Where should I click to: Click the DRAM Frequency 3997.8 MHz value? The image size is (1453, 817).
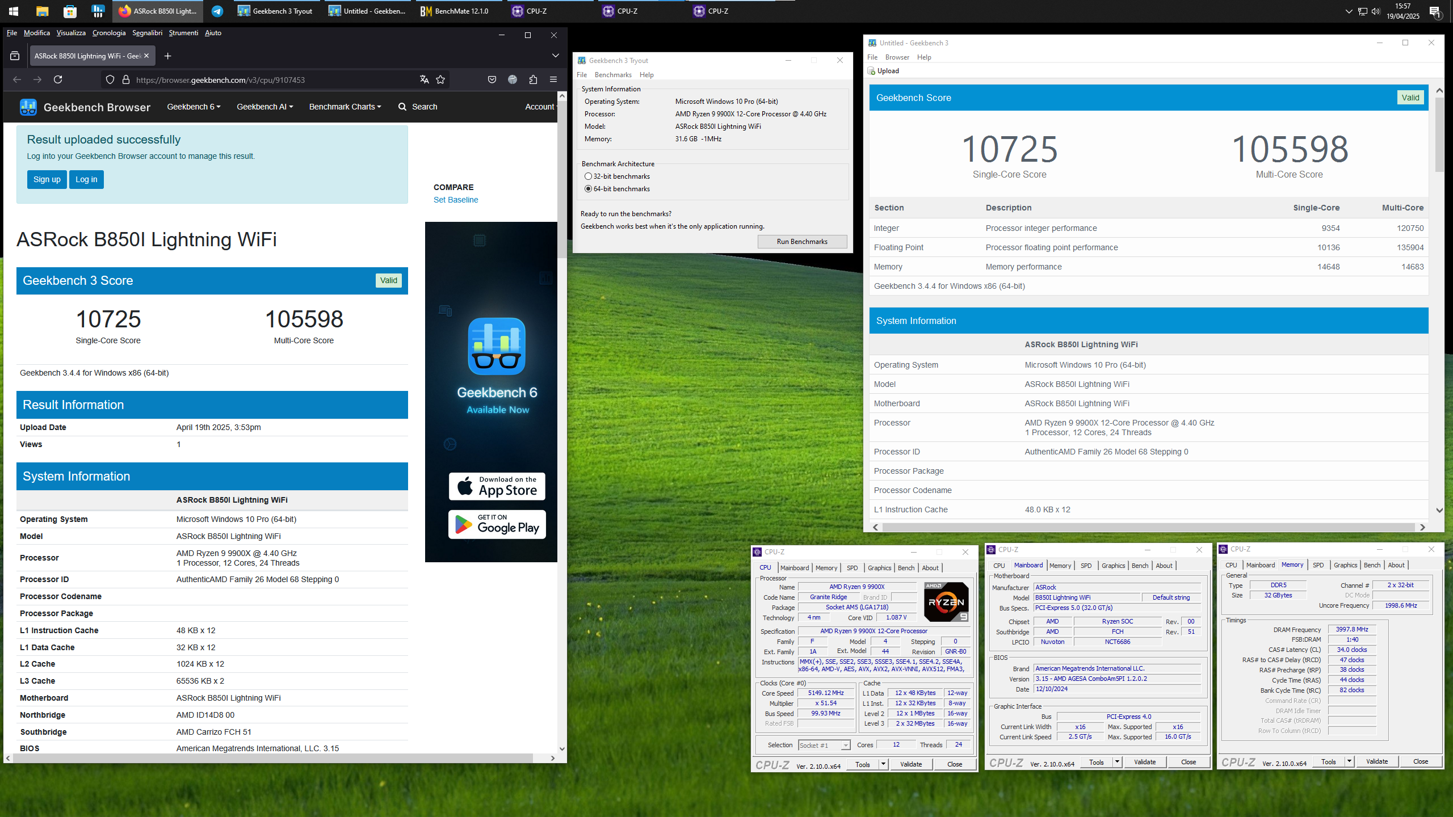point(1352,629)
